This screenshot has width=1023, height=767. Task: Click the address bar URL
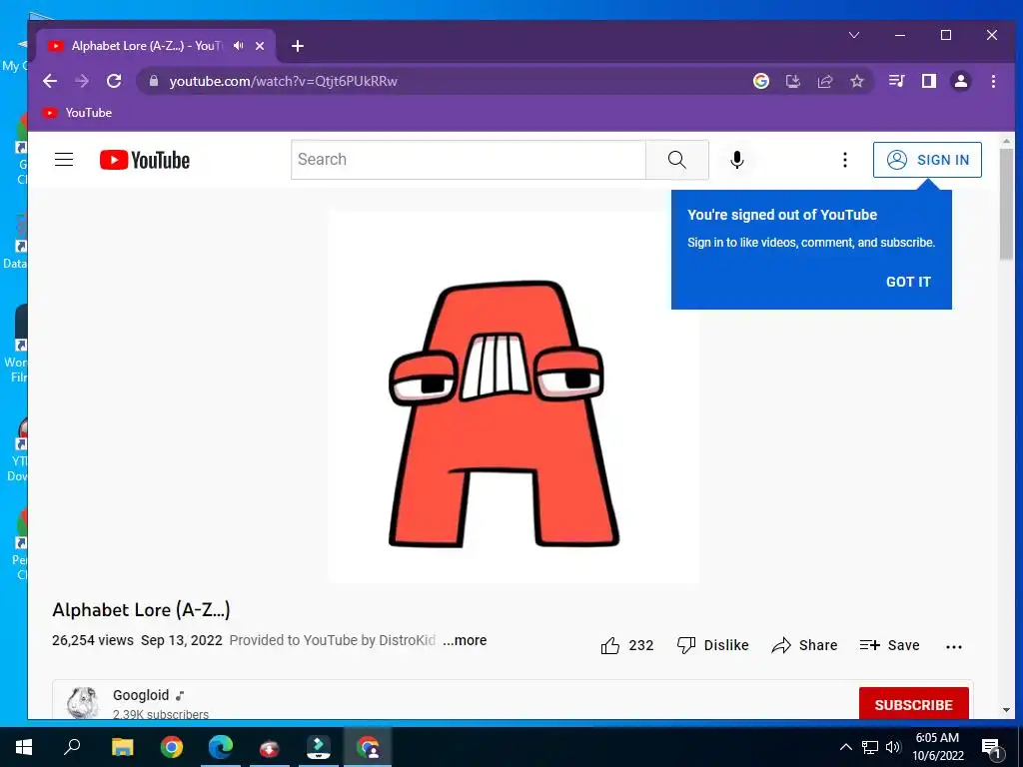coord(283,81)
